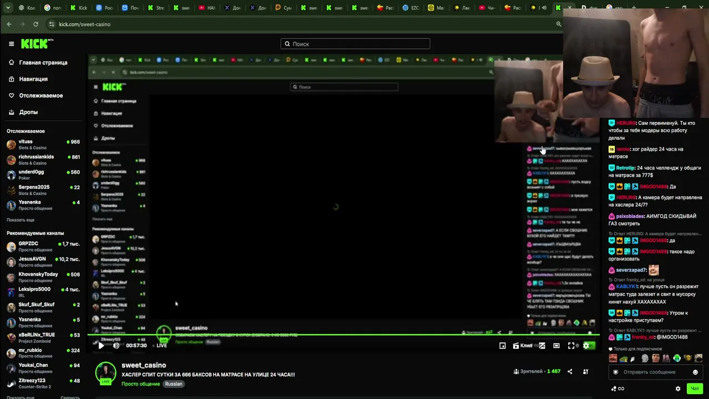
Task: Click the username severzapad7 in chat
Action: click(x=631, y=270)
